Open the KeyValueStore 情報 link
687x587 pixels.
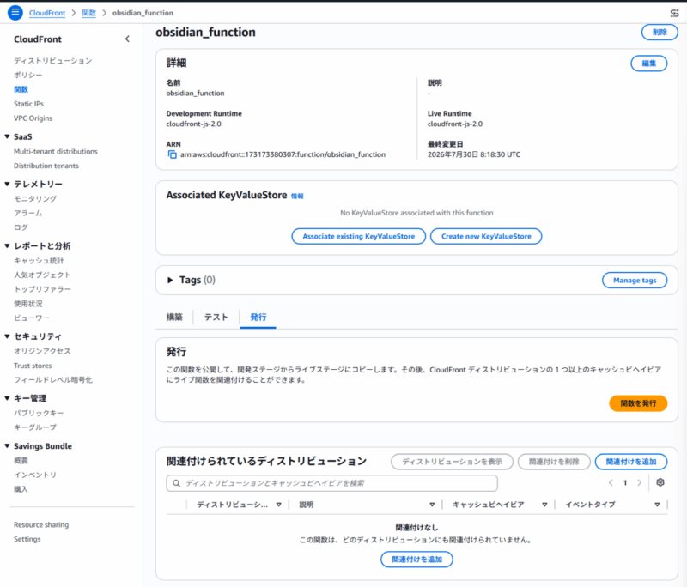pyautogui.click(x=297, y=197)
